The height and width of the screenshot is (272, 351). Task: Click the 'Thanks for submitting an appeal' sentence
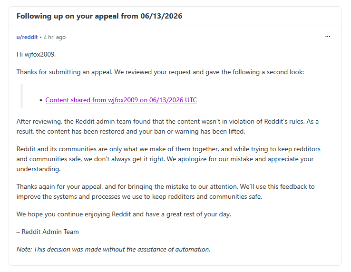(160, 72)
